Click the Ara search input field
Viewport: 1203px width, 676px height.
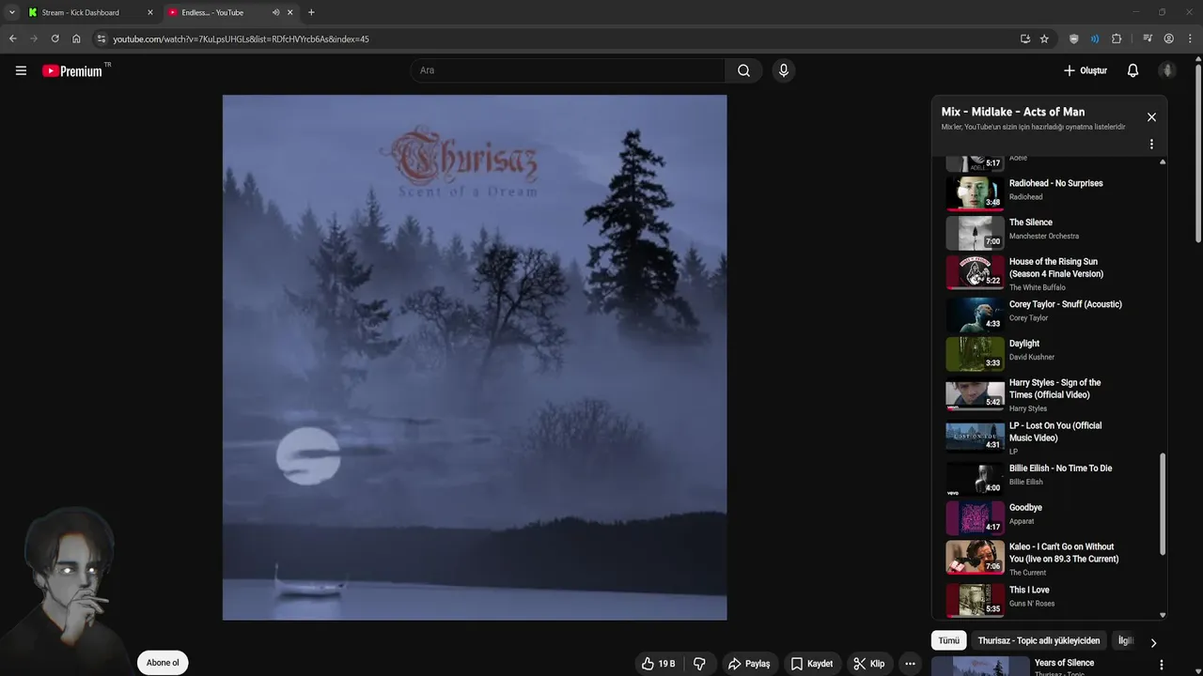[x=567, y=70]
